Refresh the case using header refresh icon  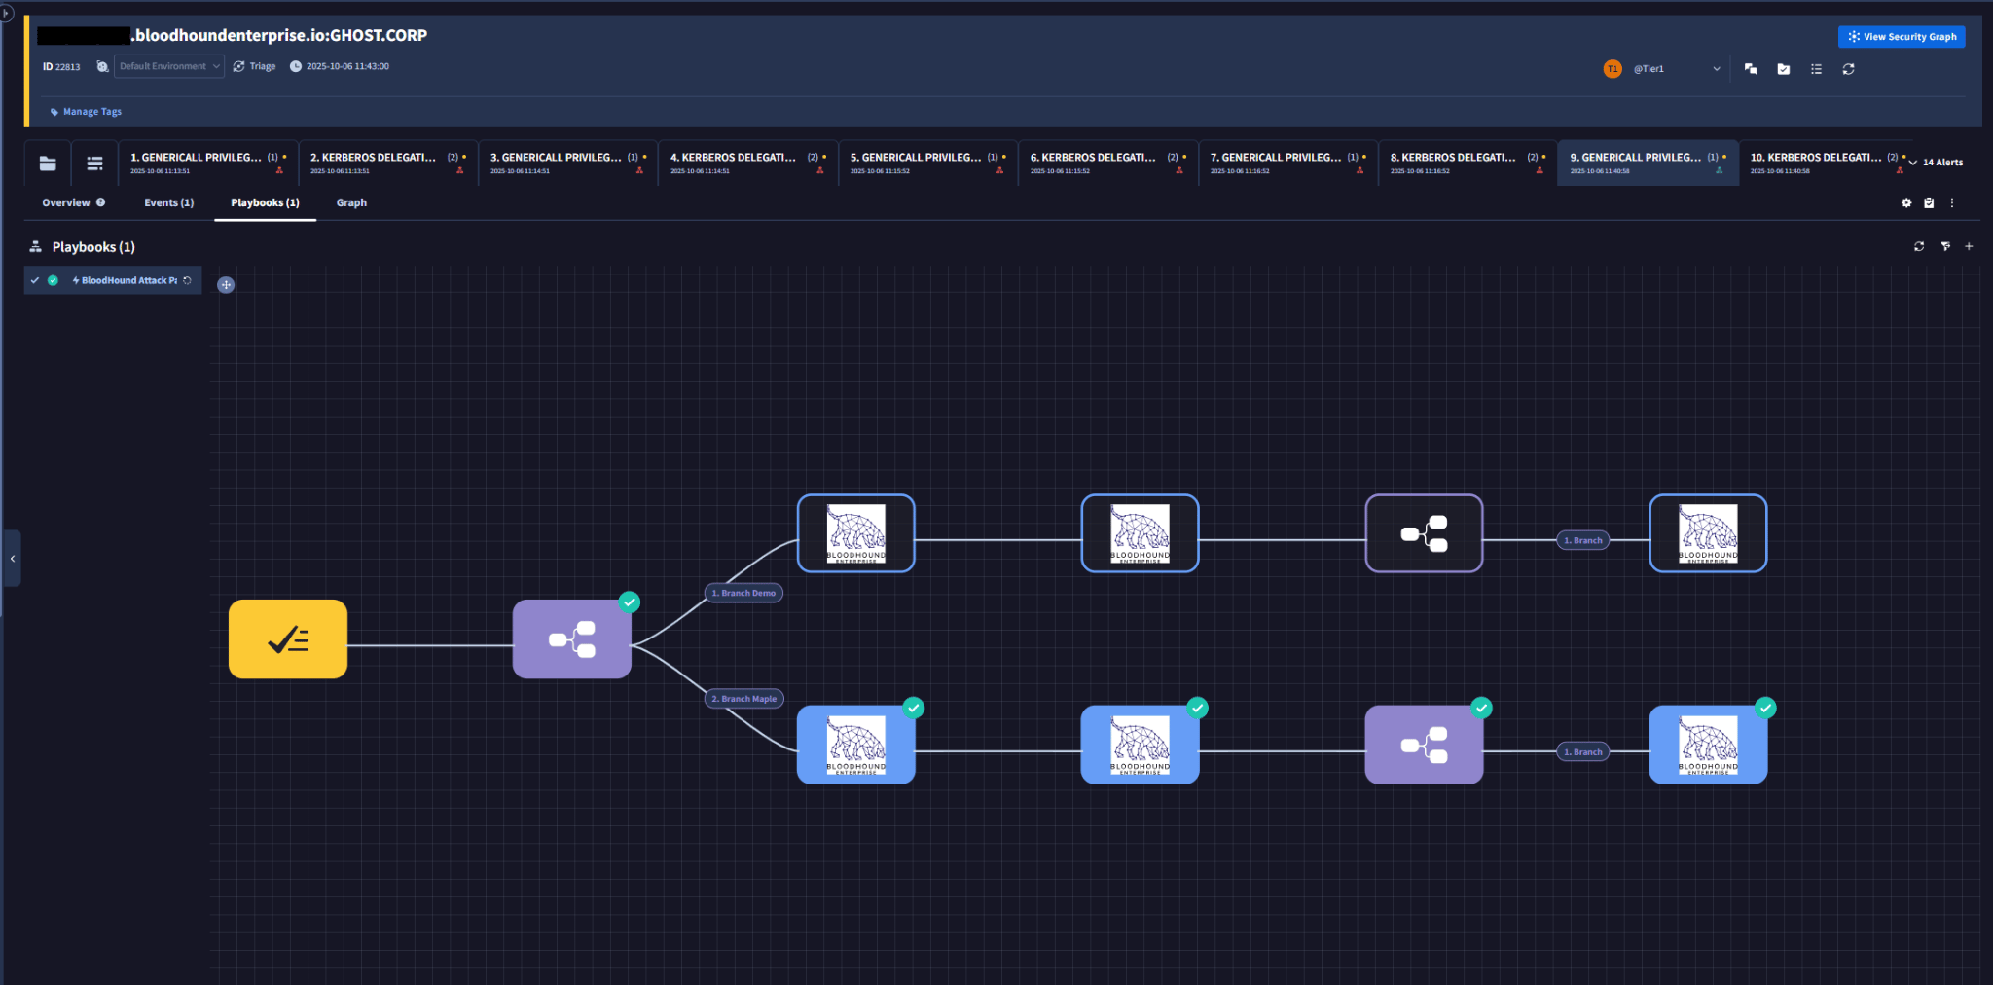(1848, 69)
